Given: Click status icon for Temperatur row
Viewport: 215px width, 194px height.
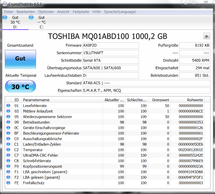Looking at the screenshot, I should pyautogui.click(x=9, y=150).
